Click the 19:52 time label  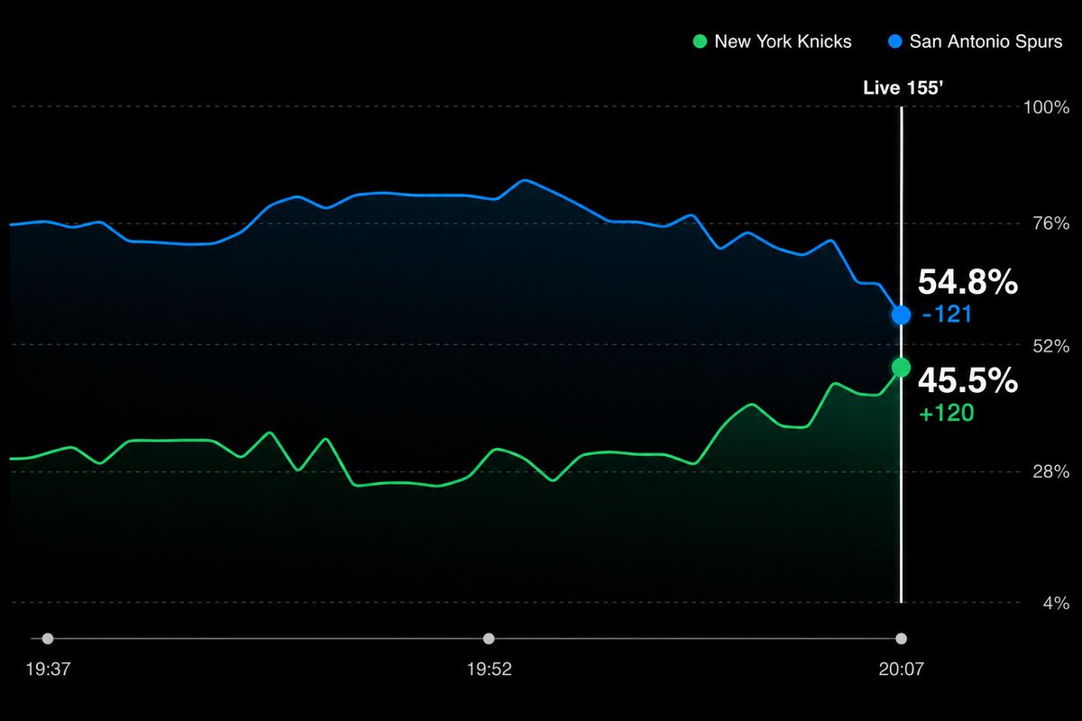(489, 670)
